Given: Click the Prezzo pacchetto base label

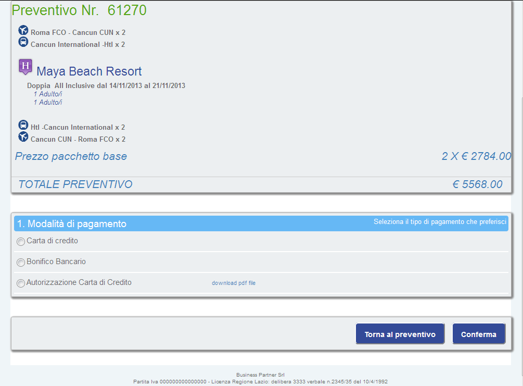Looking at the screenshot, I should tap(71, 156).
